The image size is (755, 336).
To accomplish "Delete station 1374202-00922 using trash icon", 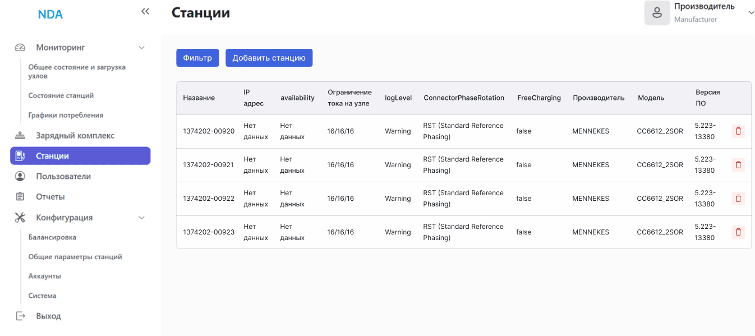I will [738, 199].
